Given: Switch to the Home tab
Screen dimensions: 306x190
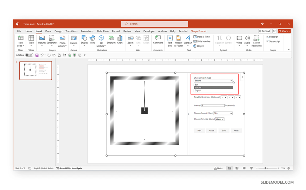Looking at the screenshot, I should coord(29,31).
